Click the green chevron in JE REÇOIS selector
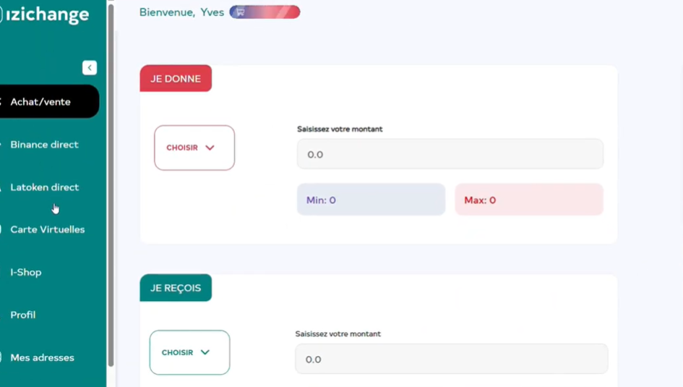Image resolution: width=683 pixels, height=387 pixels. tap(205, 352)
